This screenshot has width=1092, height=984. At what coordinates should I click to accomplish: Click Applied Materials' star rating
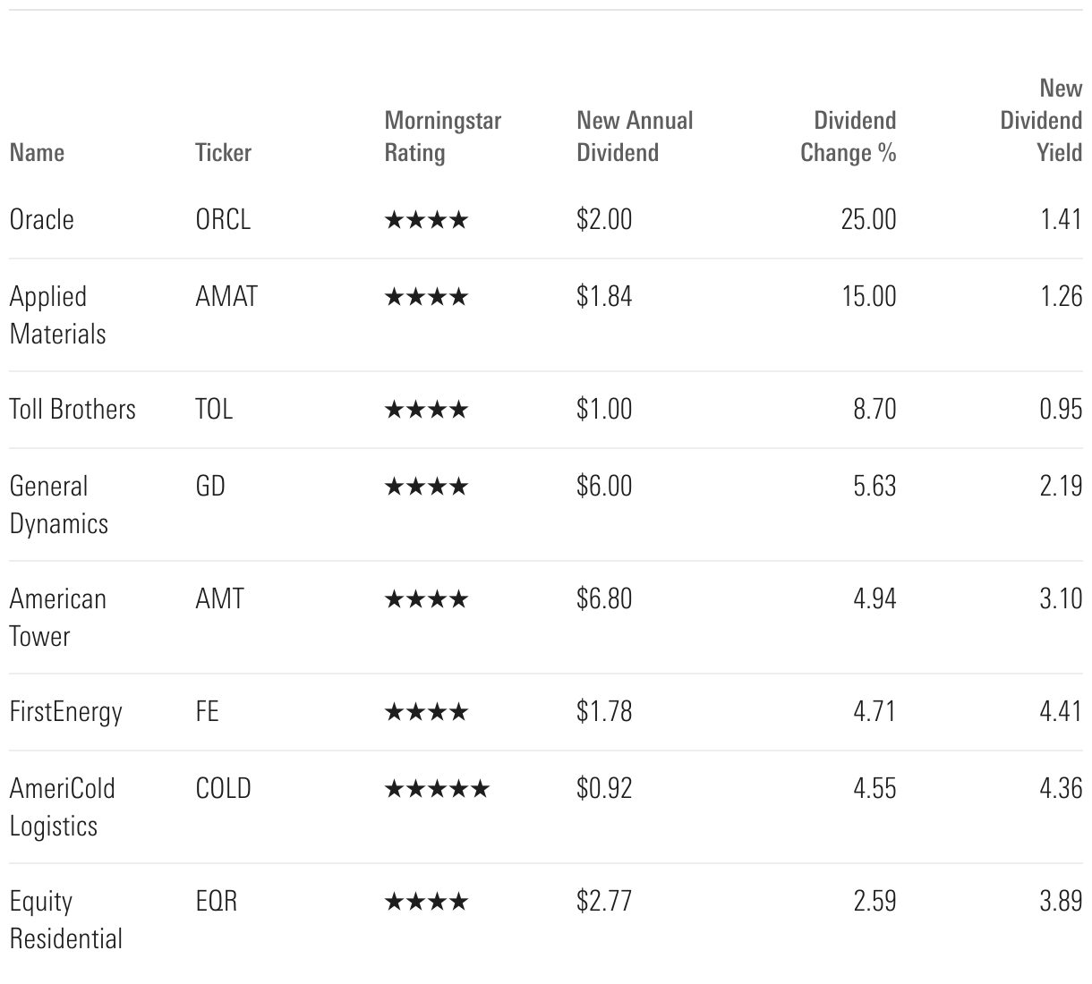click(x=426, y=297)
